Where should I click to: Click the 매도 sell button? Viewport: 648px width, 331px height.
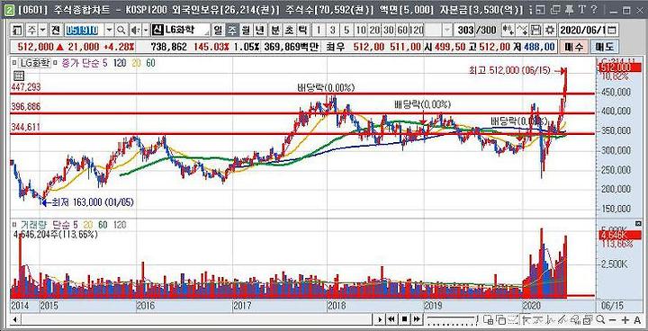click(x=604, y=47)
